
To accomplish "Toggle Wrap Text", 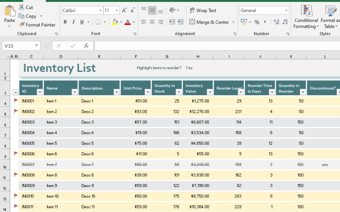I will pos(203,10).
